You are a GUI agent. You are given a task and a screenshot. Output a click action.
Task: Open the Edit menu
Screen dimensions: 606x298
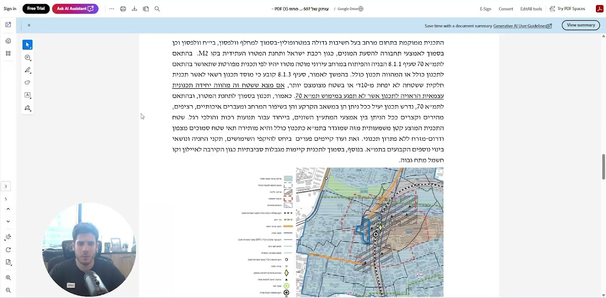(524, 9)
